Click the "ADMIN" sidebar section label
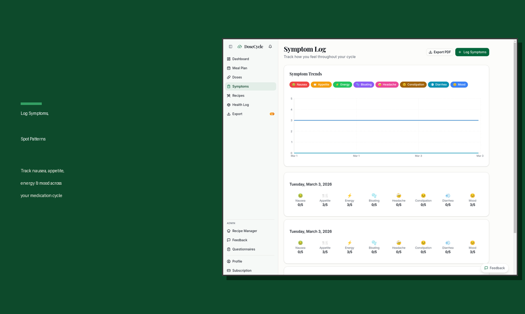Viewport: 525px width, 314px height. click(231, 223)
